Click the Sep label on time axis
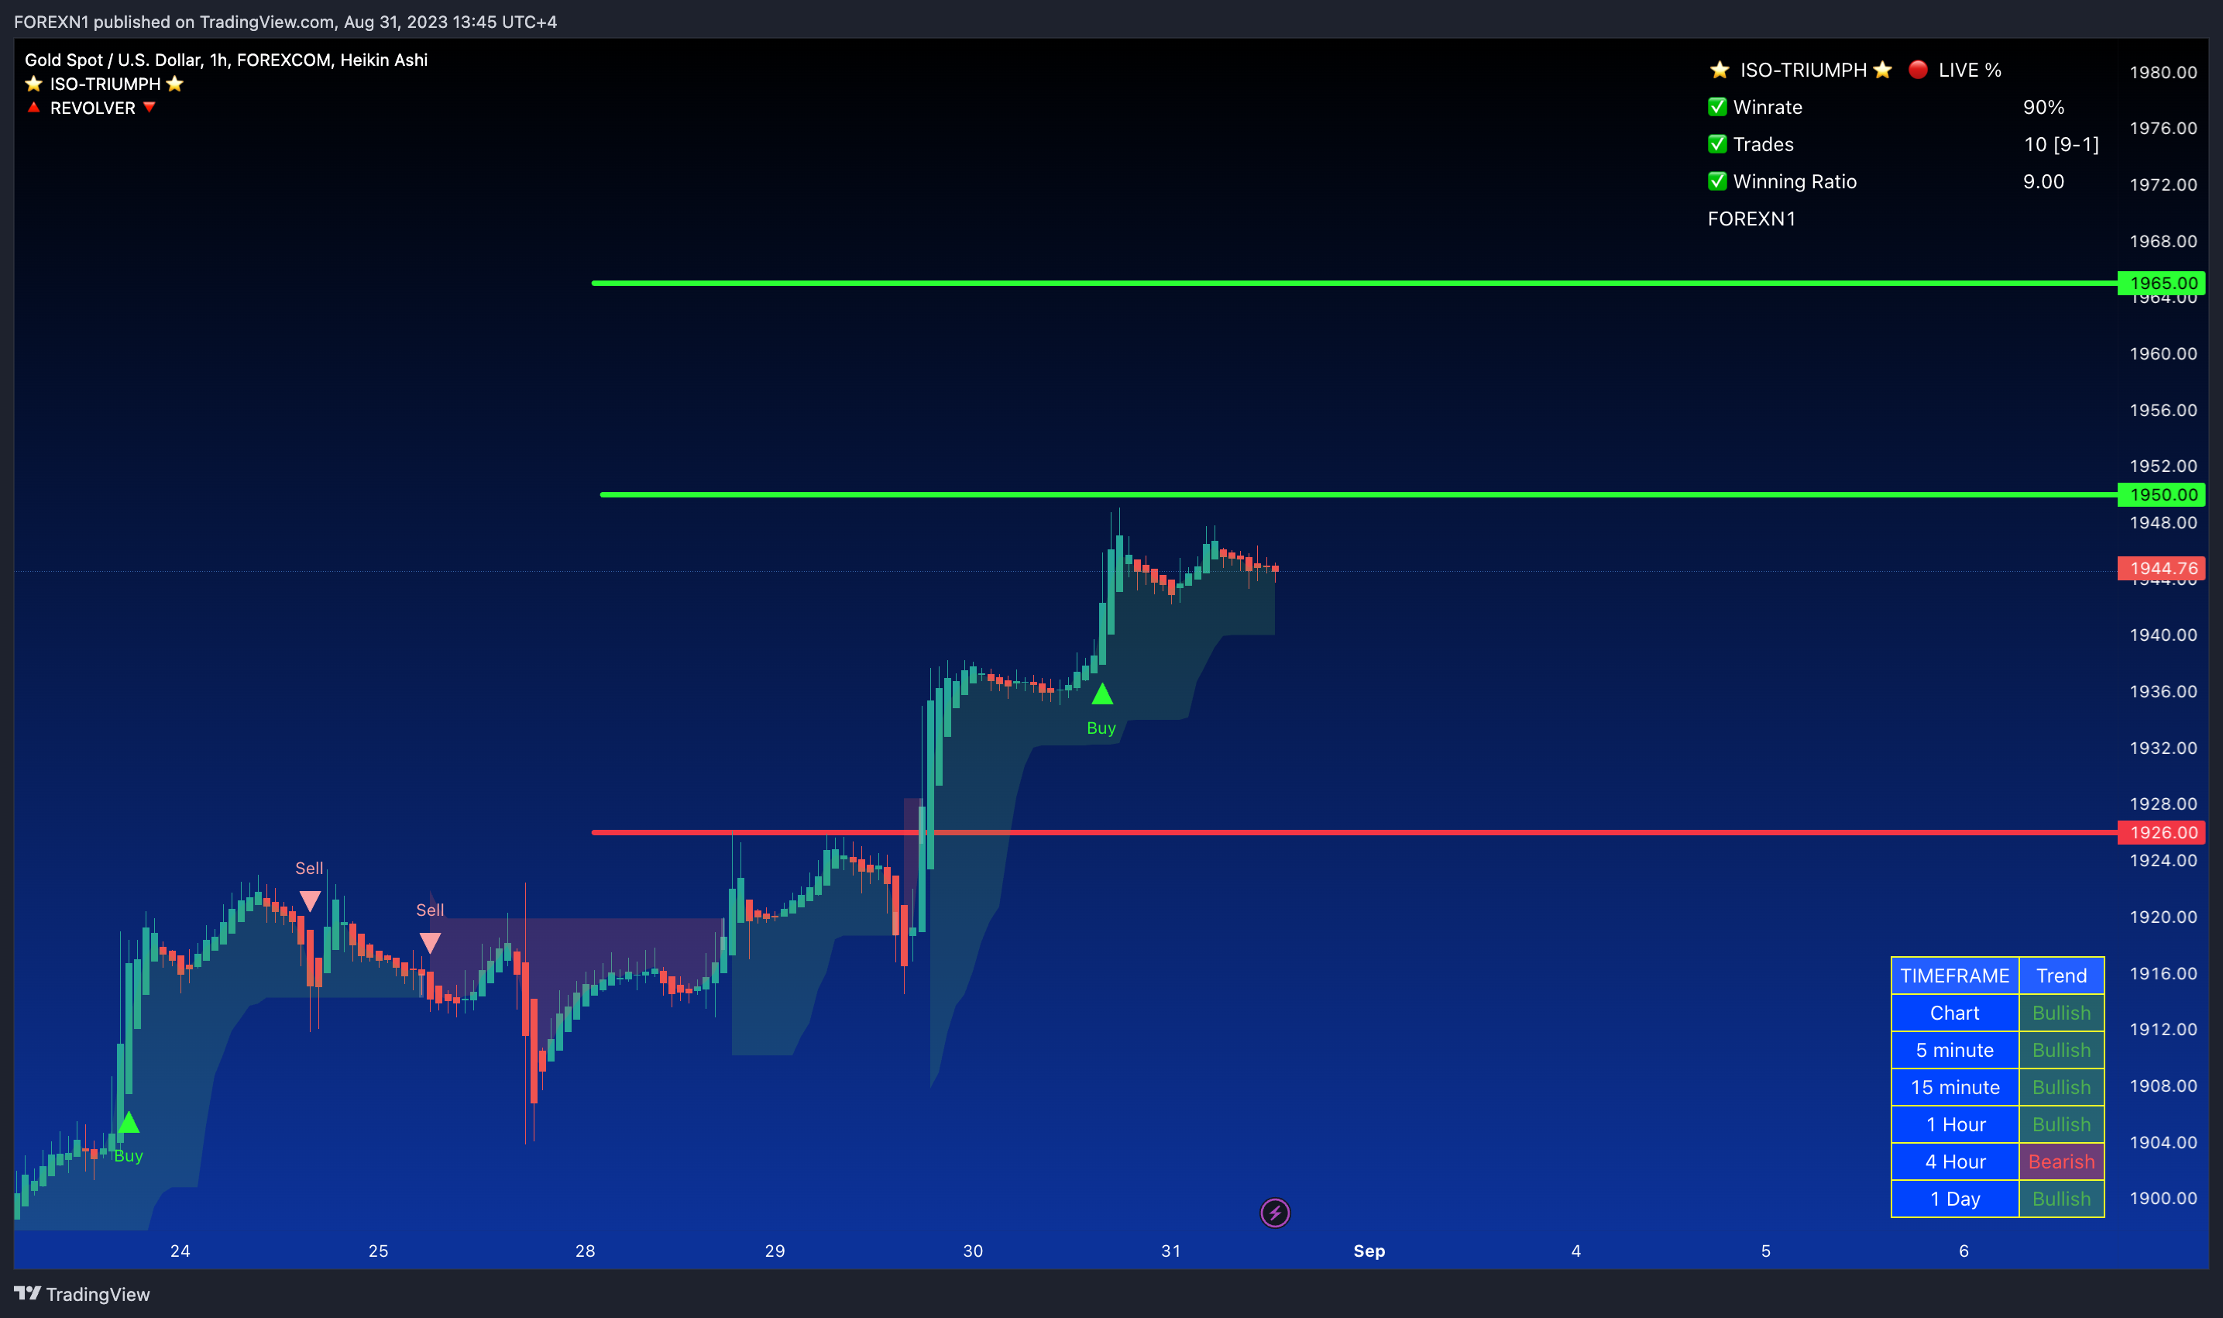 [x=1369, y=1251]
